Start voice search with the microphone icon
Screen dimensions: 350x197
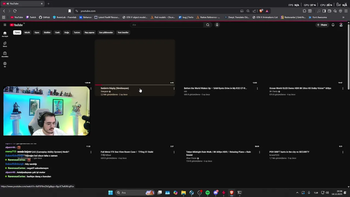click(x=217, y=25)
